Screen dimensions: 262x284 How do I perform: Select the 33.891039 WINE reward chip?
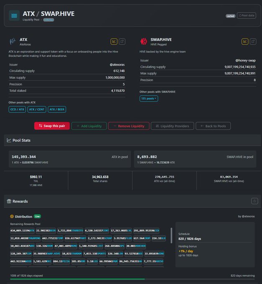(x=155, y=254)
